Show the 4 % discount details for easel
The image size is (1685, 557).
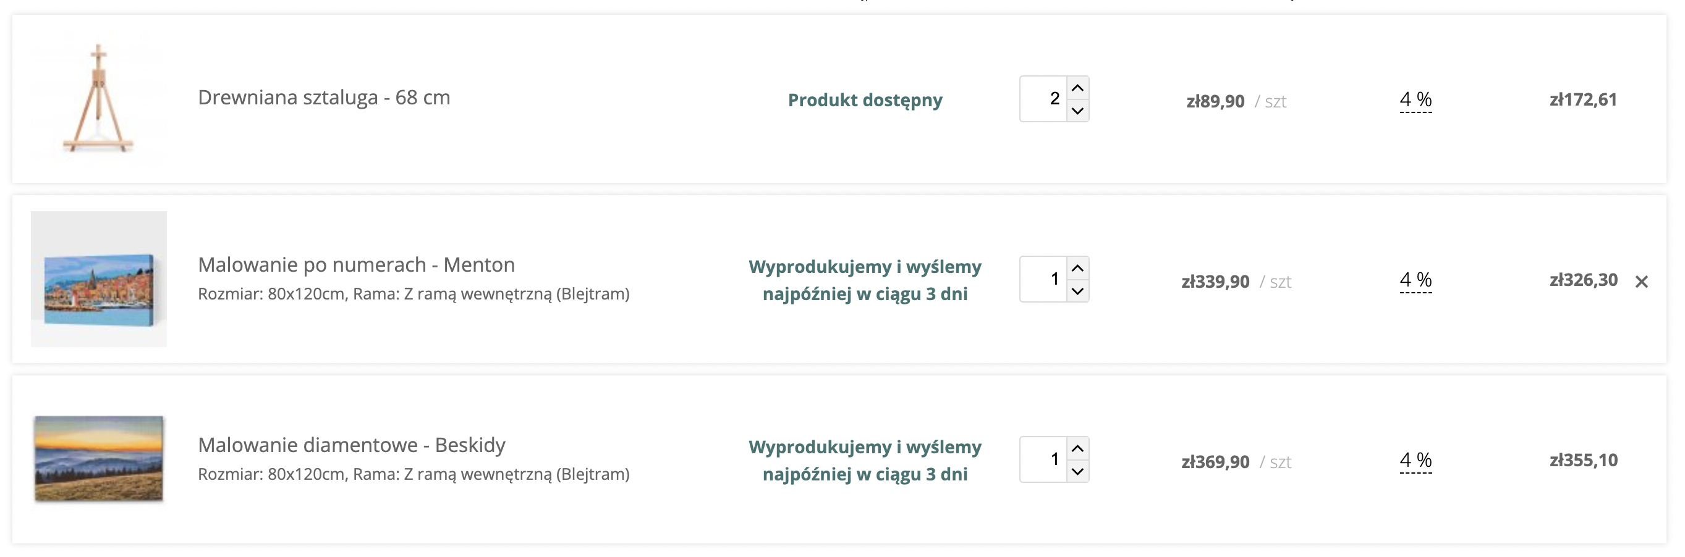coord(1415,99)
